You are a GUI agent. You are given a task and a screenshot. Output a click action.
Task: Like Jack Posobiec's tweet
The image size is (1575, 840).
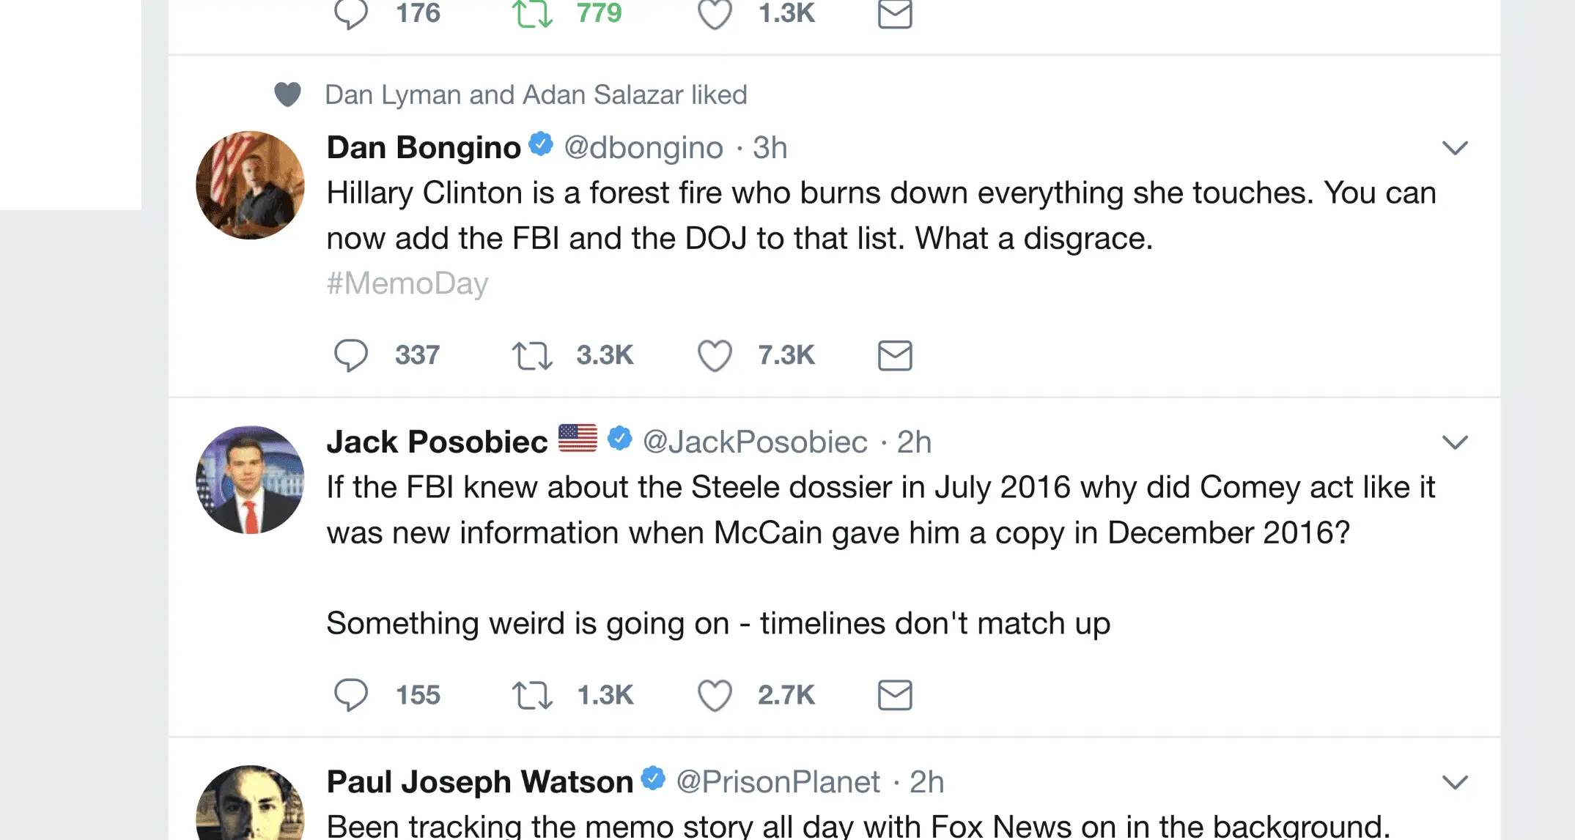(715, 695)
